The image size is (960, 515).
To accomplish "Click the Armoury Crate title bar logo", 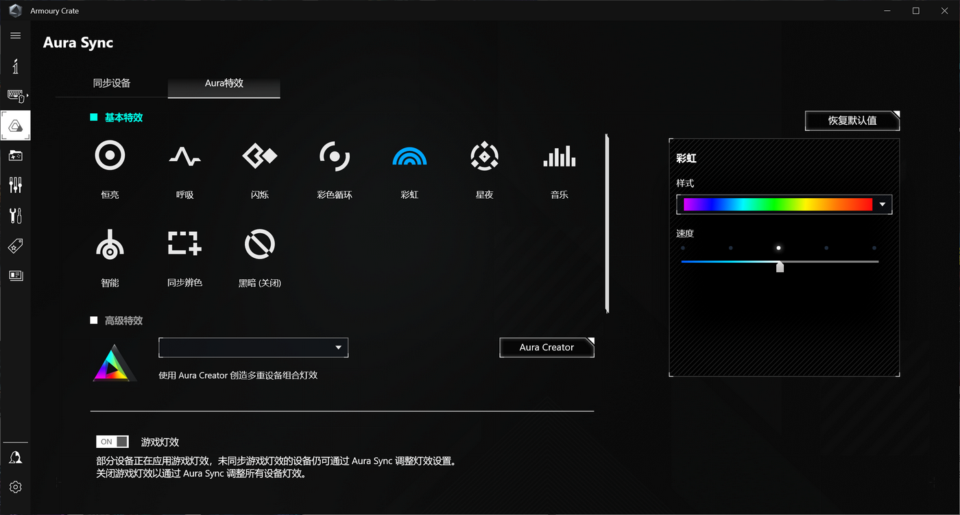I will 16,11.
